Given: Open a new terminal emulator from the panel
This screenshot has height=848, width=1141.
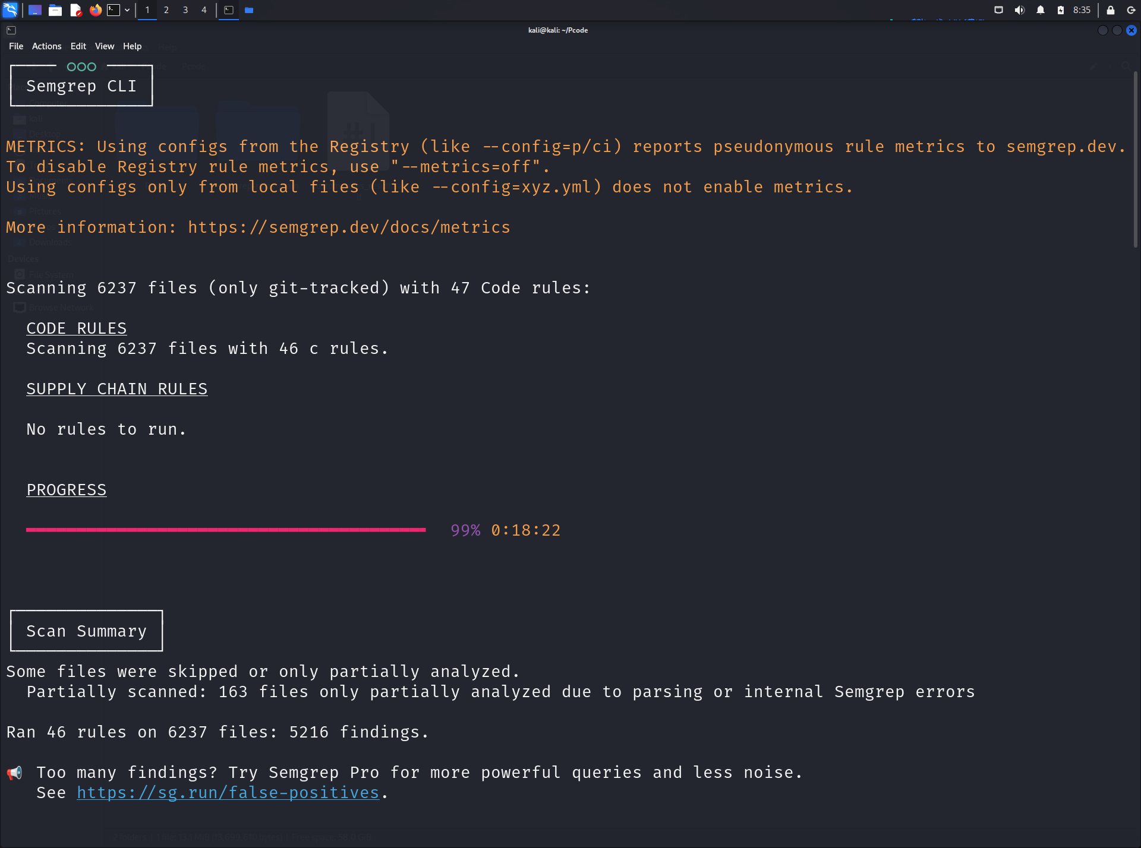Looking at the screenshot, I should (x=114, y=10).
